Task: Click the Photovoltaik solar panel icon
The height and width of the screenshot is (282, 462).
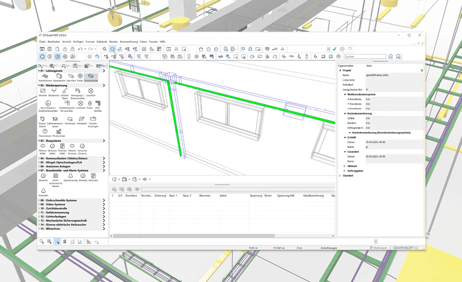Action: click(58, 132)
